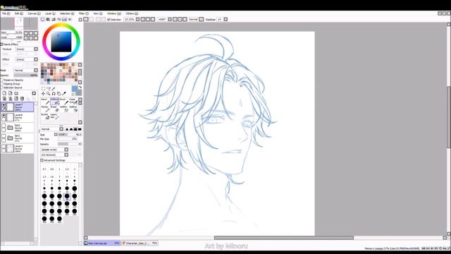Toggle visibility of Layer6
Screen dimensions: 451x254
(4, 116)
